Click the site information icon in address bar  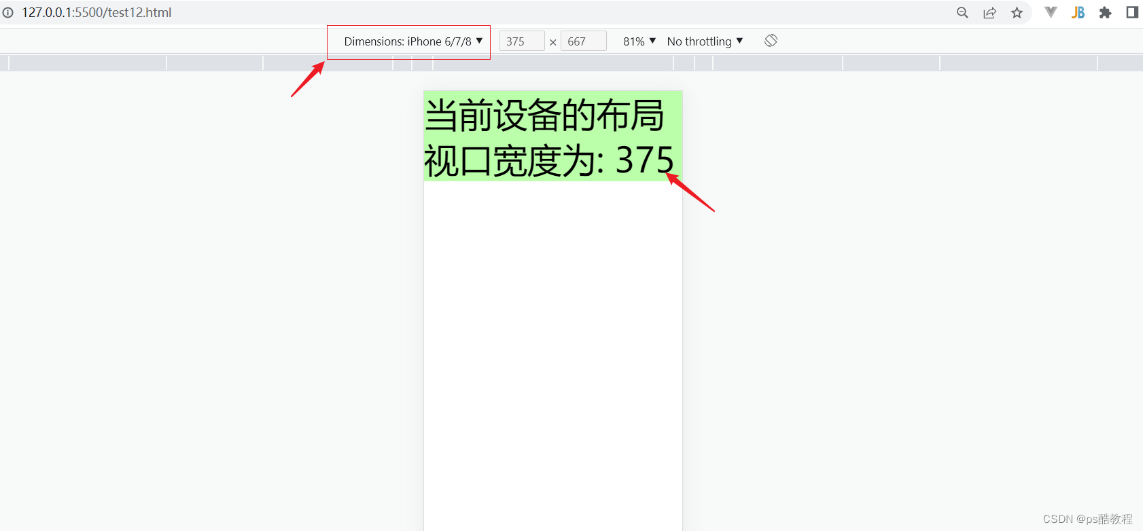(x=7, y=13)
